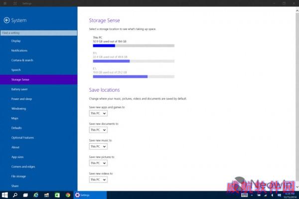Image resolution: width=299 pixels, height=199 pixels.
Task: Open the Cortana & search settings
Action: tap(22, 60)
